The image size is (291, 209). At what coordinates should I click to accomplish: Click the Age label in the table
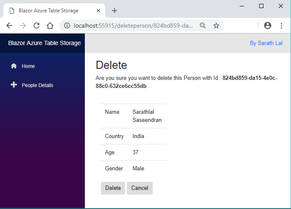point(110,153)
